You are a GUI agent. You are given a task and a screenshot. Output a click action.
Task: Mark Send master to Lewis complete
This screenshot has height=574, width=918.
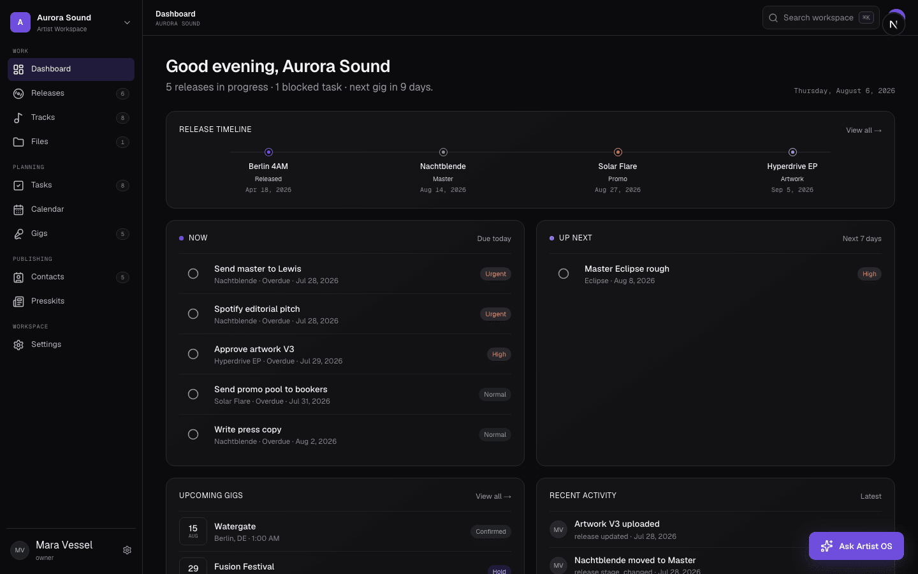(x=193, y=274)
